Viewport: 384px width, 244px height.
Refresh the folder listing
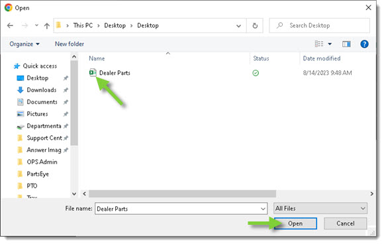(x=255, y=25)
